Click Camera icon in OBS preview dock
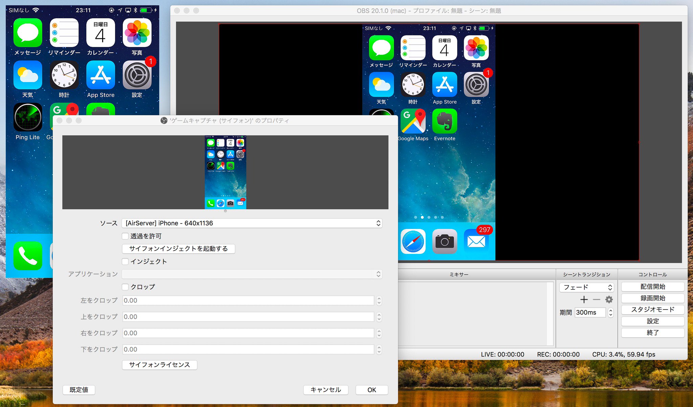Image resolution: width=693 pixels, height=407 pixels. tap(445, 241)
